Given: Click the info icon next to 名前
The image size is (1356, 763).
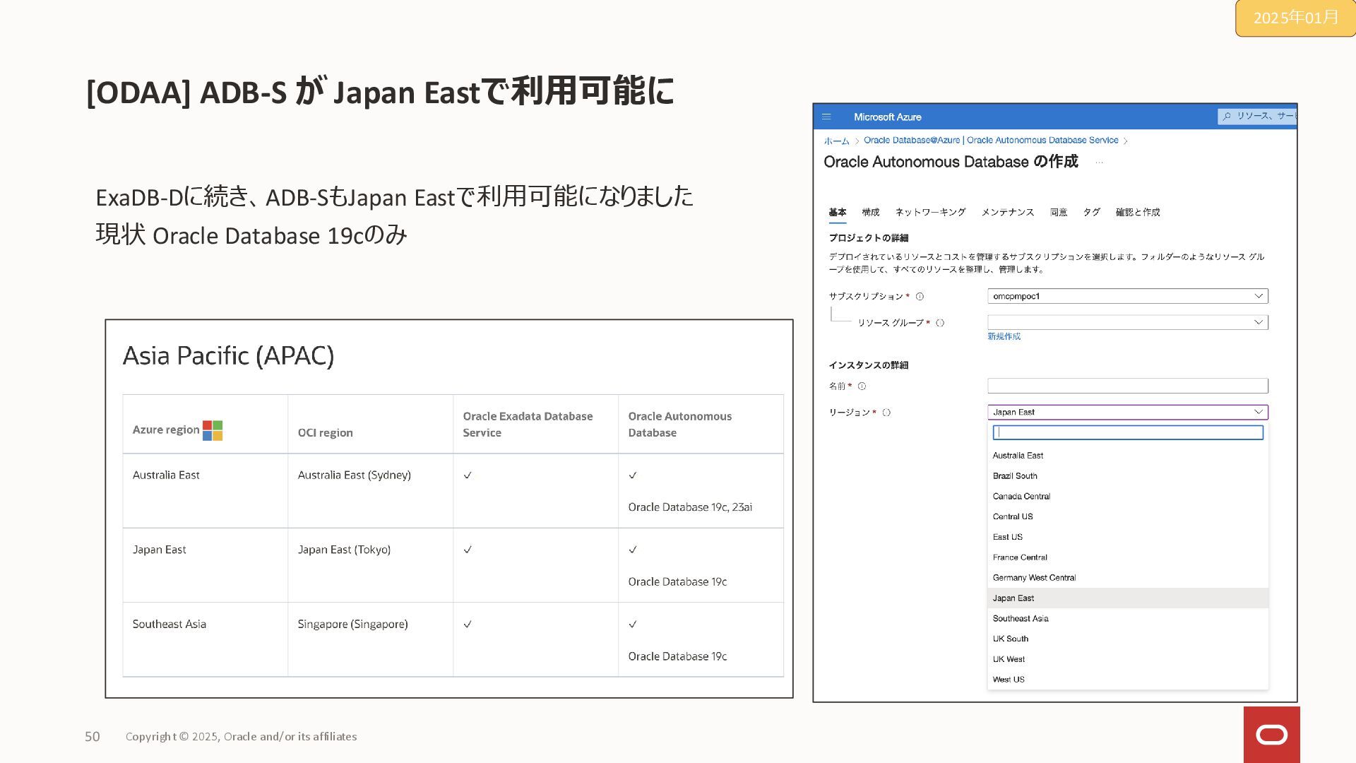Looking at the screenshot, I should [862, 386].
